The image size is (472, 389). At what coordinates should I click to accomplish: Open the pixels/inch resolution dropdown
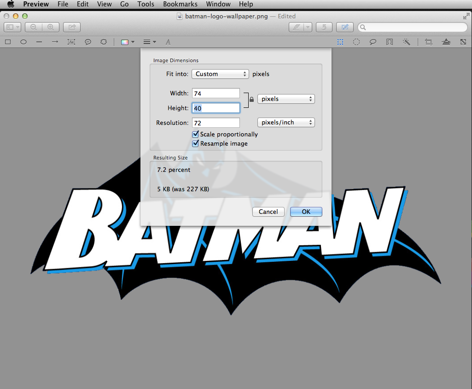[286, 123]
